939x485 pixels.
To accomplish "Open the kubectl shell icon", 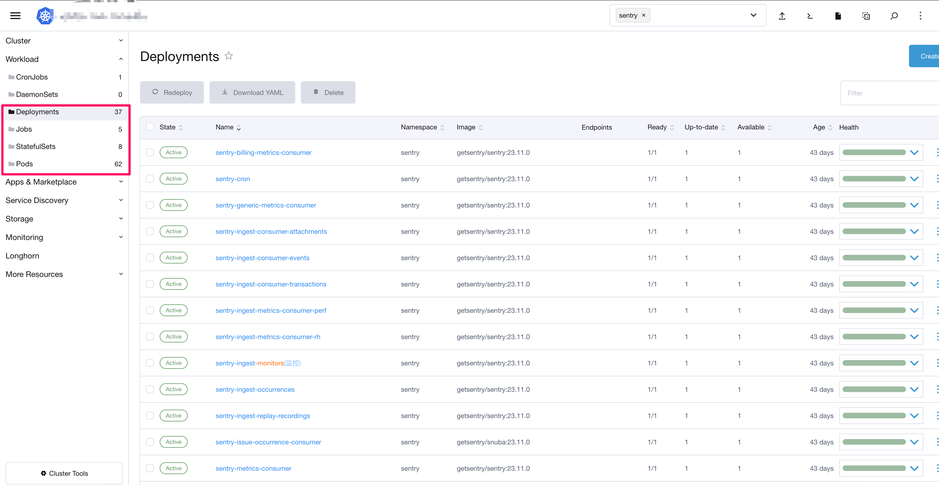I will click(810, 16).
